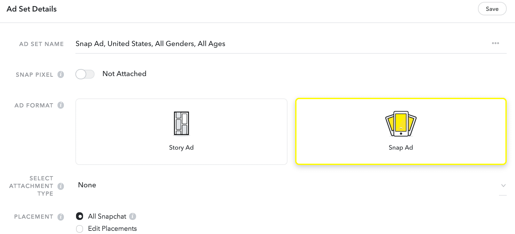Toggle the Snap Pixel switch
Viewport: 515px width, 234px height.
tap(85, 74)
